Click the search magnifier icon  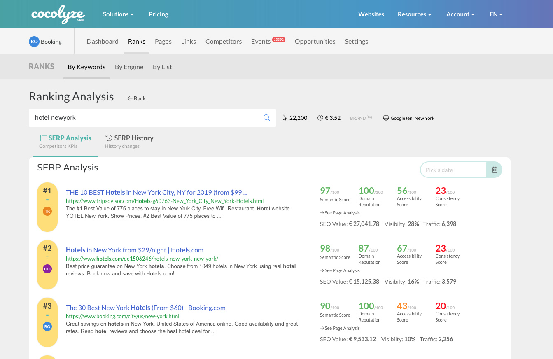pos(267,118)
